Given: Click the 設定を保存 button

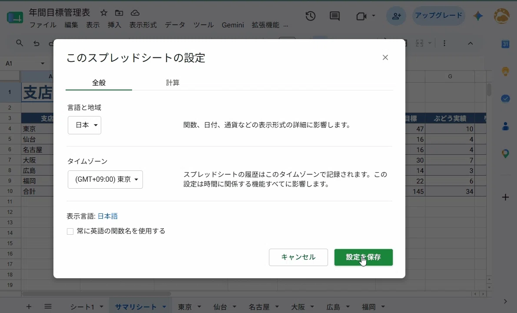Looking at the screenshot, I should pos(363,257).
